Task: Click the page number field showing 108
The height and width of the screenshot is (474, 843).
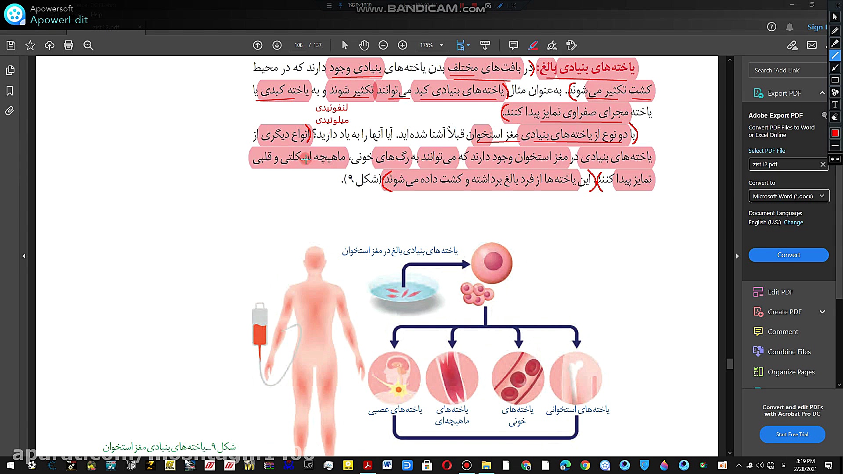Action: coord(299,45)
